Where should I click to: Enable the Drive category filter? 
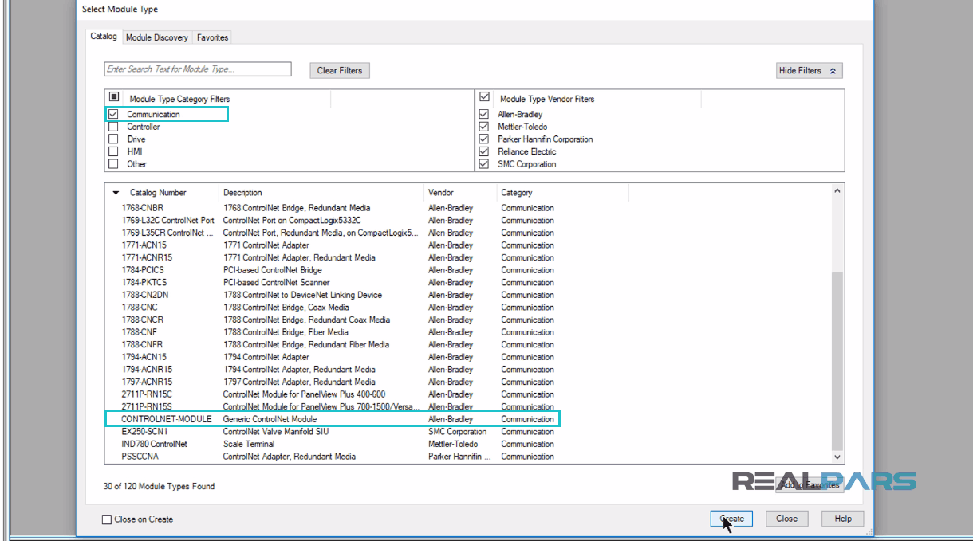coord(113,139)
